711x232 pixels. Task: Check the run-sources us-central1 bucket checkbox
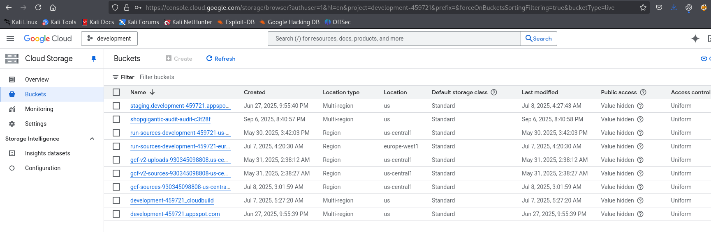[x=116, y=133]
